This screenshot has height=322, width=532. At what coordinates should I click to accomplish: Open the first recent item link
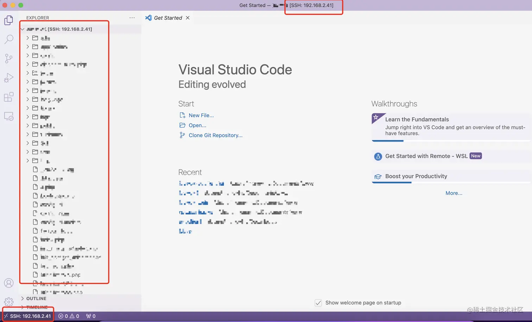[x=202, y=184]
